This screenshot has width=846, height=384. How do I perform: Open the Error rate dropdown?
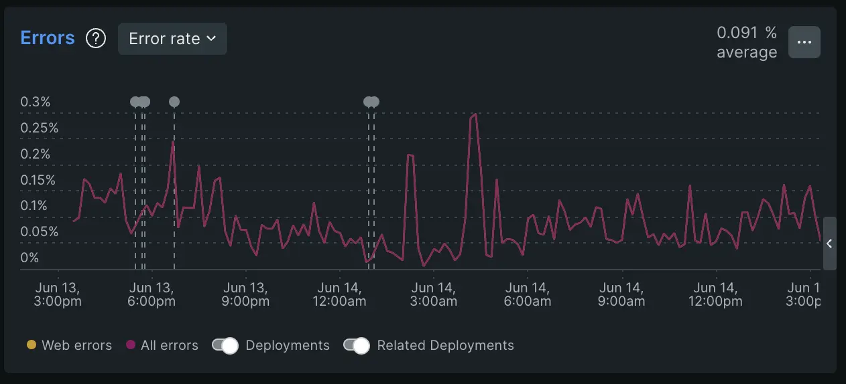pos(172,39)
